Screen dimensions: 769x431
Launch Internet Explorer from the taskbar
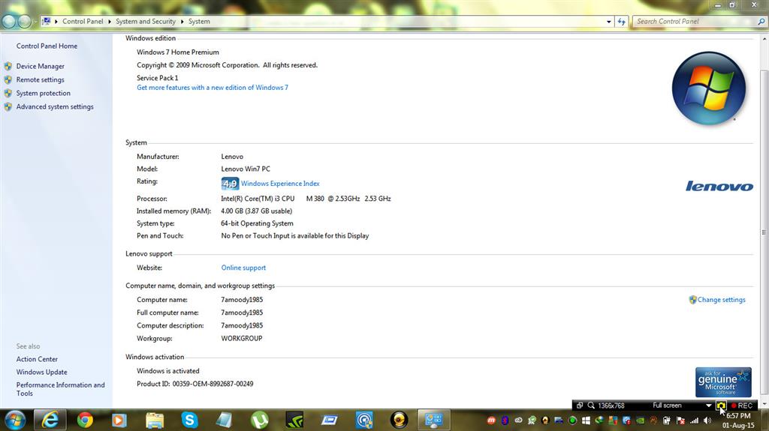point(50,421)
